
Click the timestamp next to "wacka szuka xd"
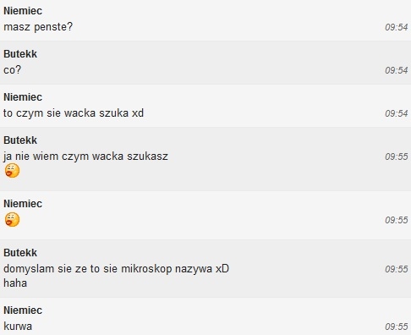click(x=397, y=113)
